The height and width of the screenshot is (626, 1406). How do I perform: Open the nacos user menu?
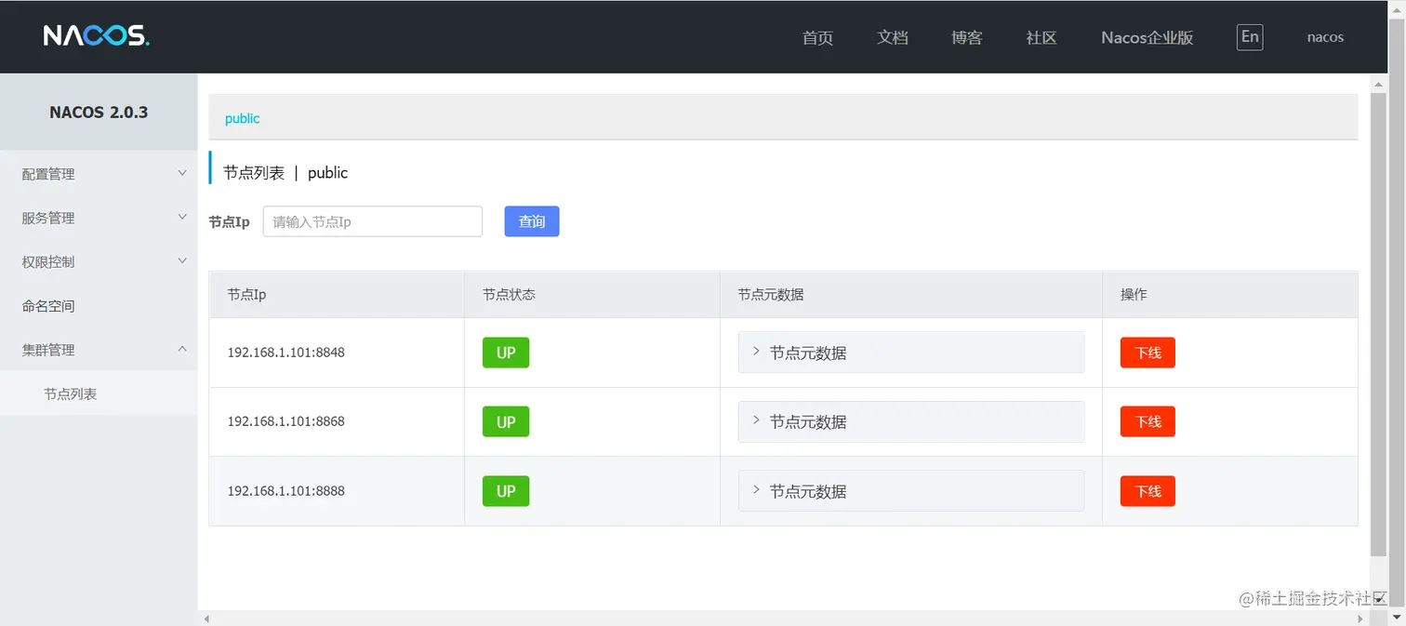coord(1325,37)
